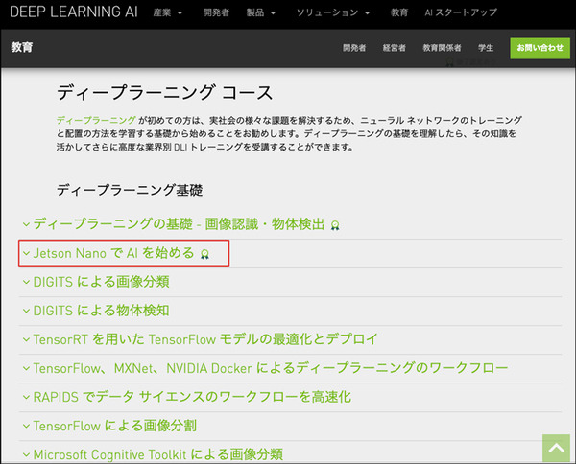
Task: Click chevron icon before TensorFlow による画像分割
Action: 26,425
